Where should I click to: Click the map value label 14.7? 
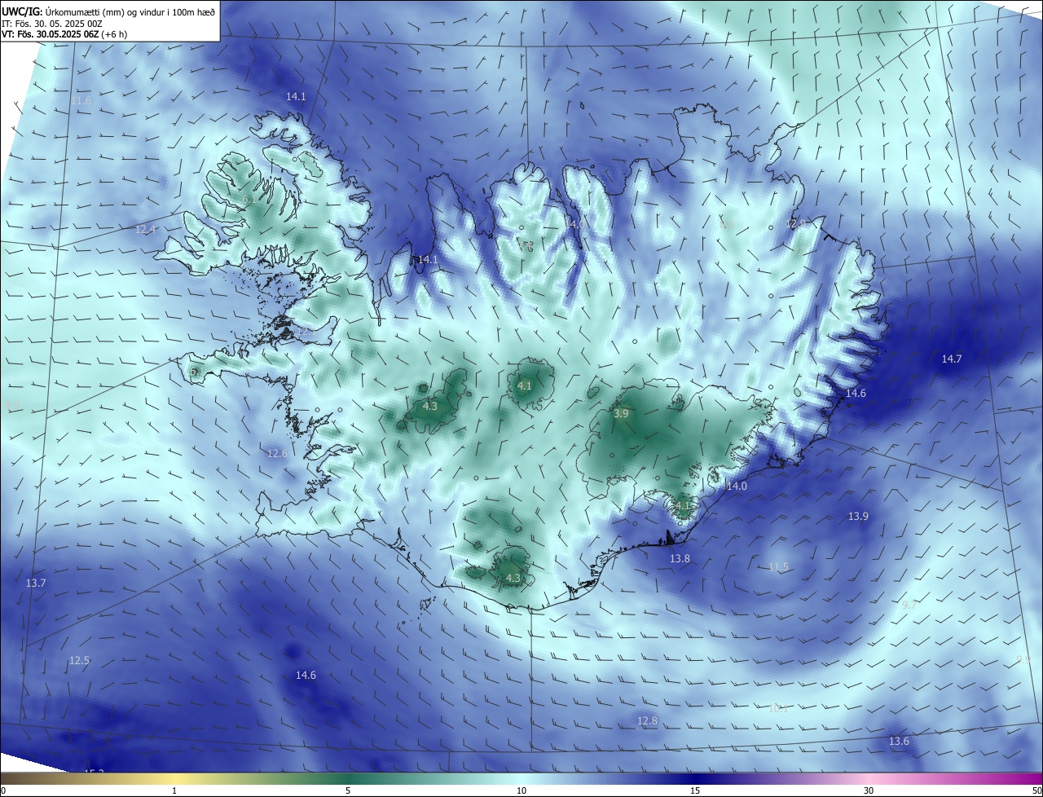click(952, 359)
